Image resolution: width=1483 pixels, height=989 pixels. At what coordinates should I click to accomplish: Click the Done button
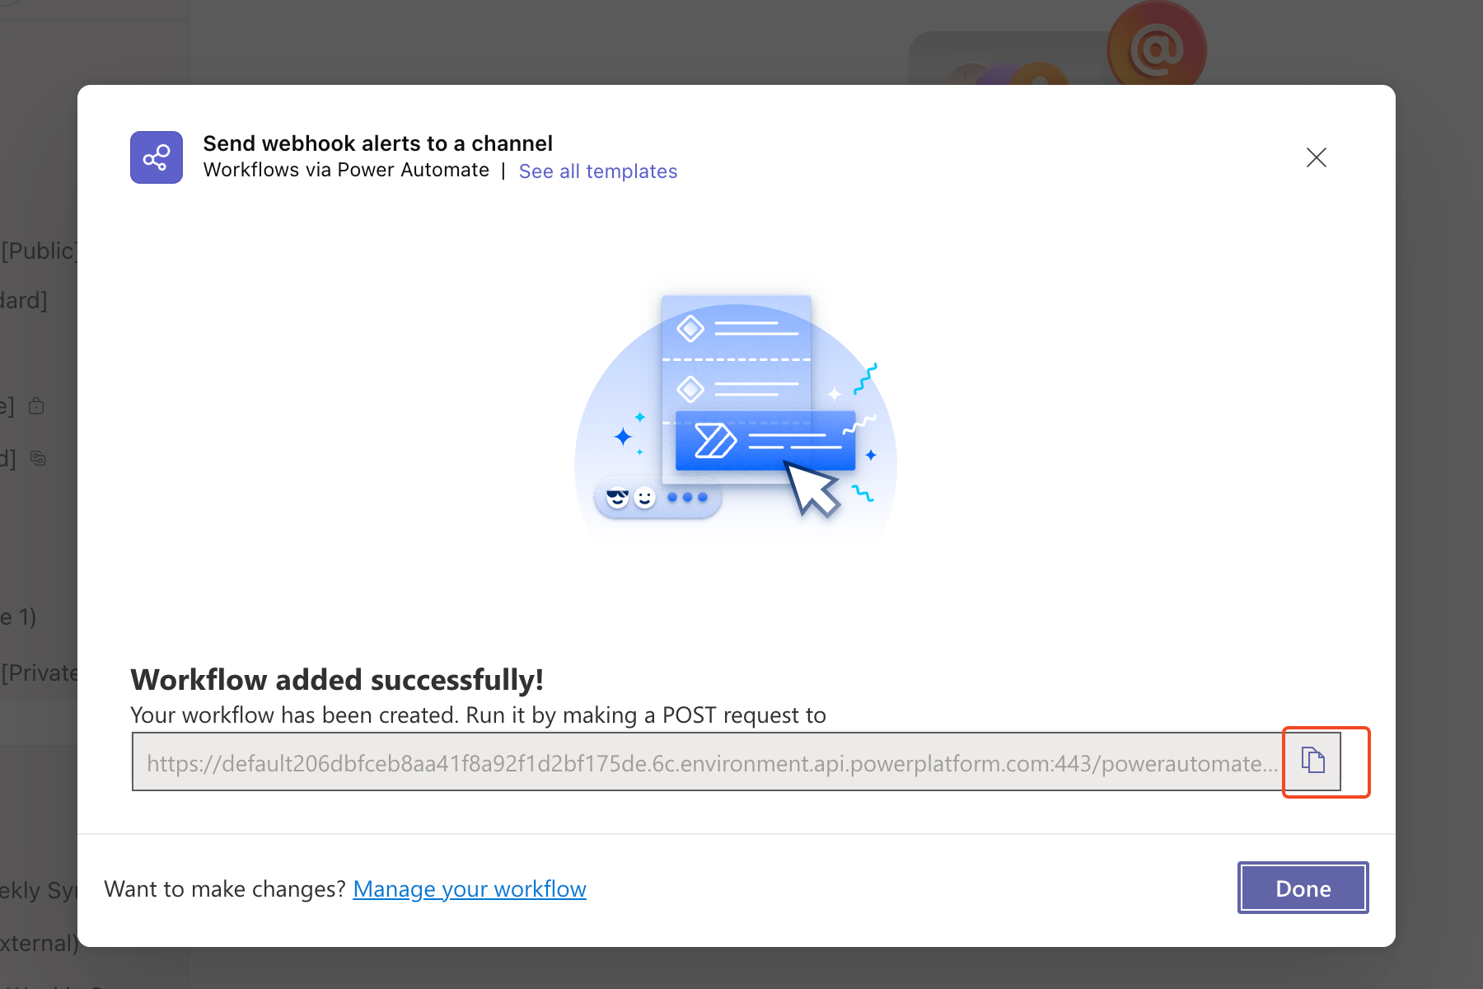[x=1303, y=888]
